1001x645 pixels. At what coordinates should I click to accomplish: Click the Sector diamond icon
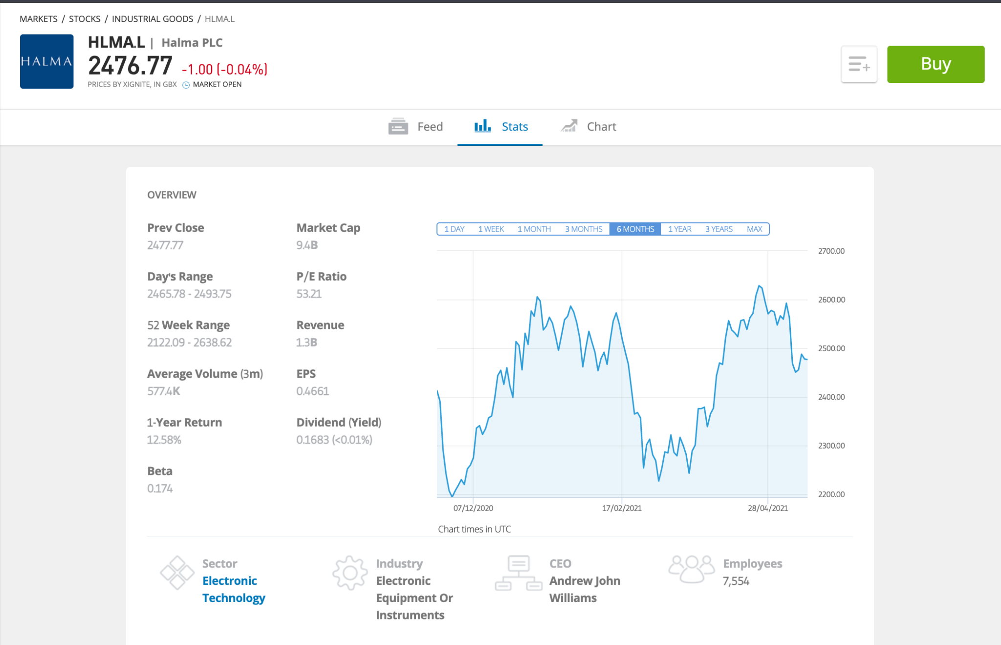pos(177,572)
